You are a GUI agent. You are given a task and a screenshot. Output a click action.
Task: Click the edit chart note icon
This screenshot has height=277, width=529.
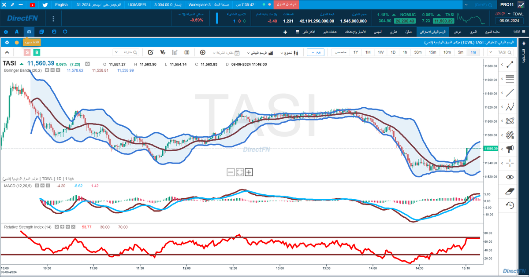point(151,52)
